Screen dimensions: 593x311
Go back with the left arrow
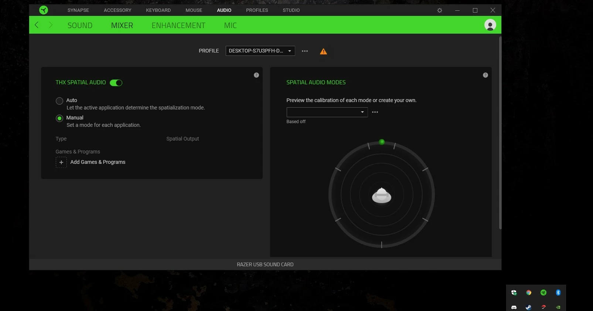37,25
